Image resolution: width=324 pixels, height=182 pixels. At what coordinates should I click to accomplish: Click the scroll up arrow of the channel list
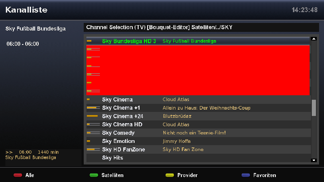pyautogui.click(x=314, y=39)
